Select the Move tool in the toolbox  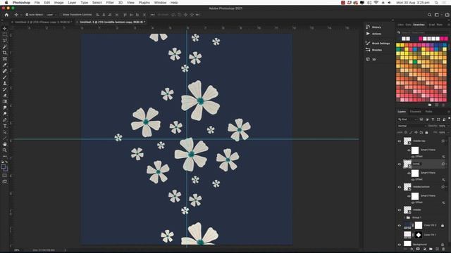click(x=5, y=28)
